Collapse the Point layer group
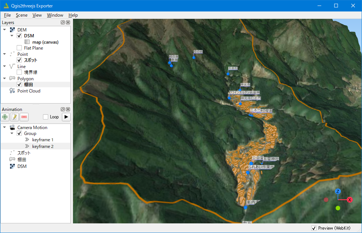This screenshot has height=233, width=362. (4, 54)
